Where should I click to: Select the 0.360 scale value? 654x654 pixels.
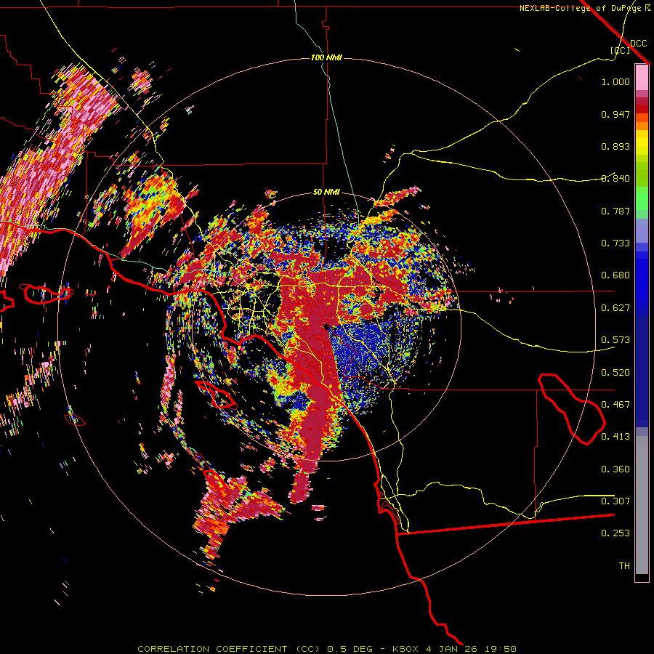(x=615, y=469)
